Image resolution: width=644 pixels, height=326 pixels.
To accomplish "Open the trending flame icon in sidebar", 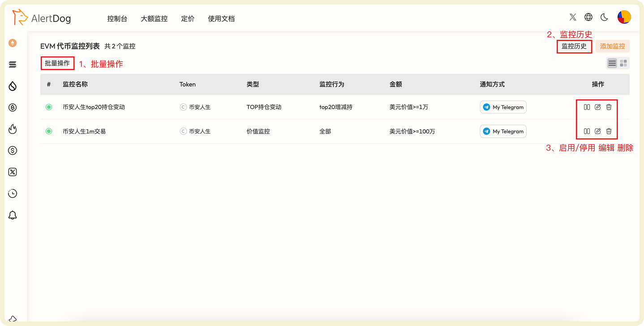I will click(13, 129).
